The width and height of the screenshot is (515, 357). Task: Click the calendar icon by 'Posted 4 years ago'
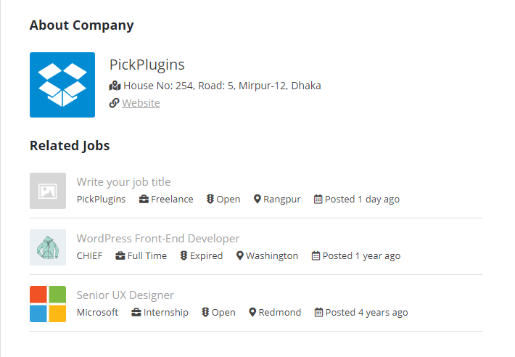(x=318, y=312)
